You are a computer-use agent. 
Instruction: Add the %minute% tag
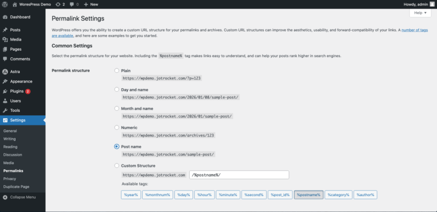tap(228, 195)
